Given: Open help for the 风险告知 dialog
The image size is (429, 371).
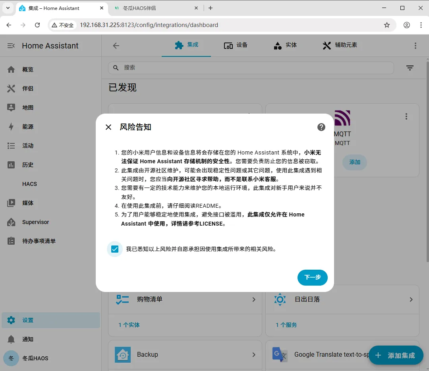Looking at the screenshot, I should (321, 127).
